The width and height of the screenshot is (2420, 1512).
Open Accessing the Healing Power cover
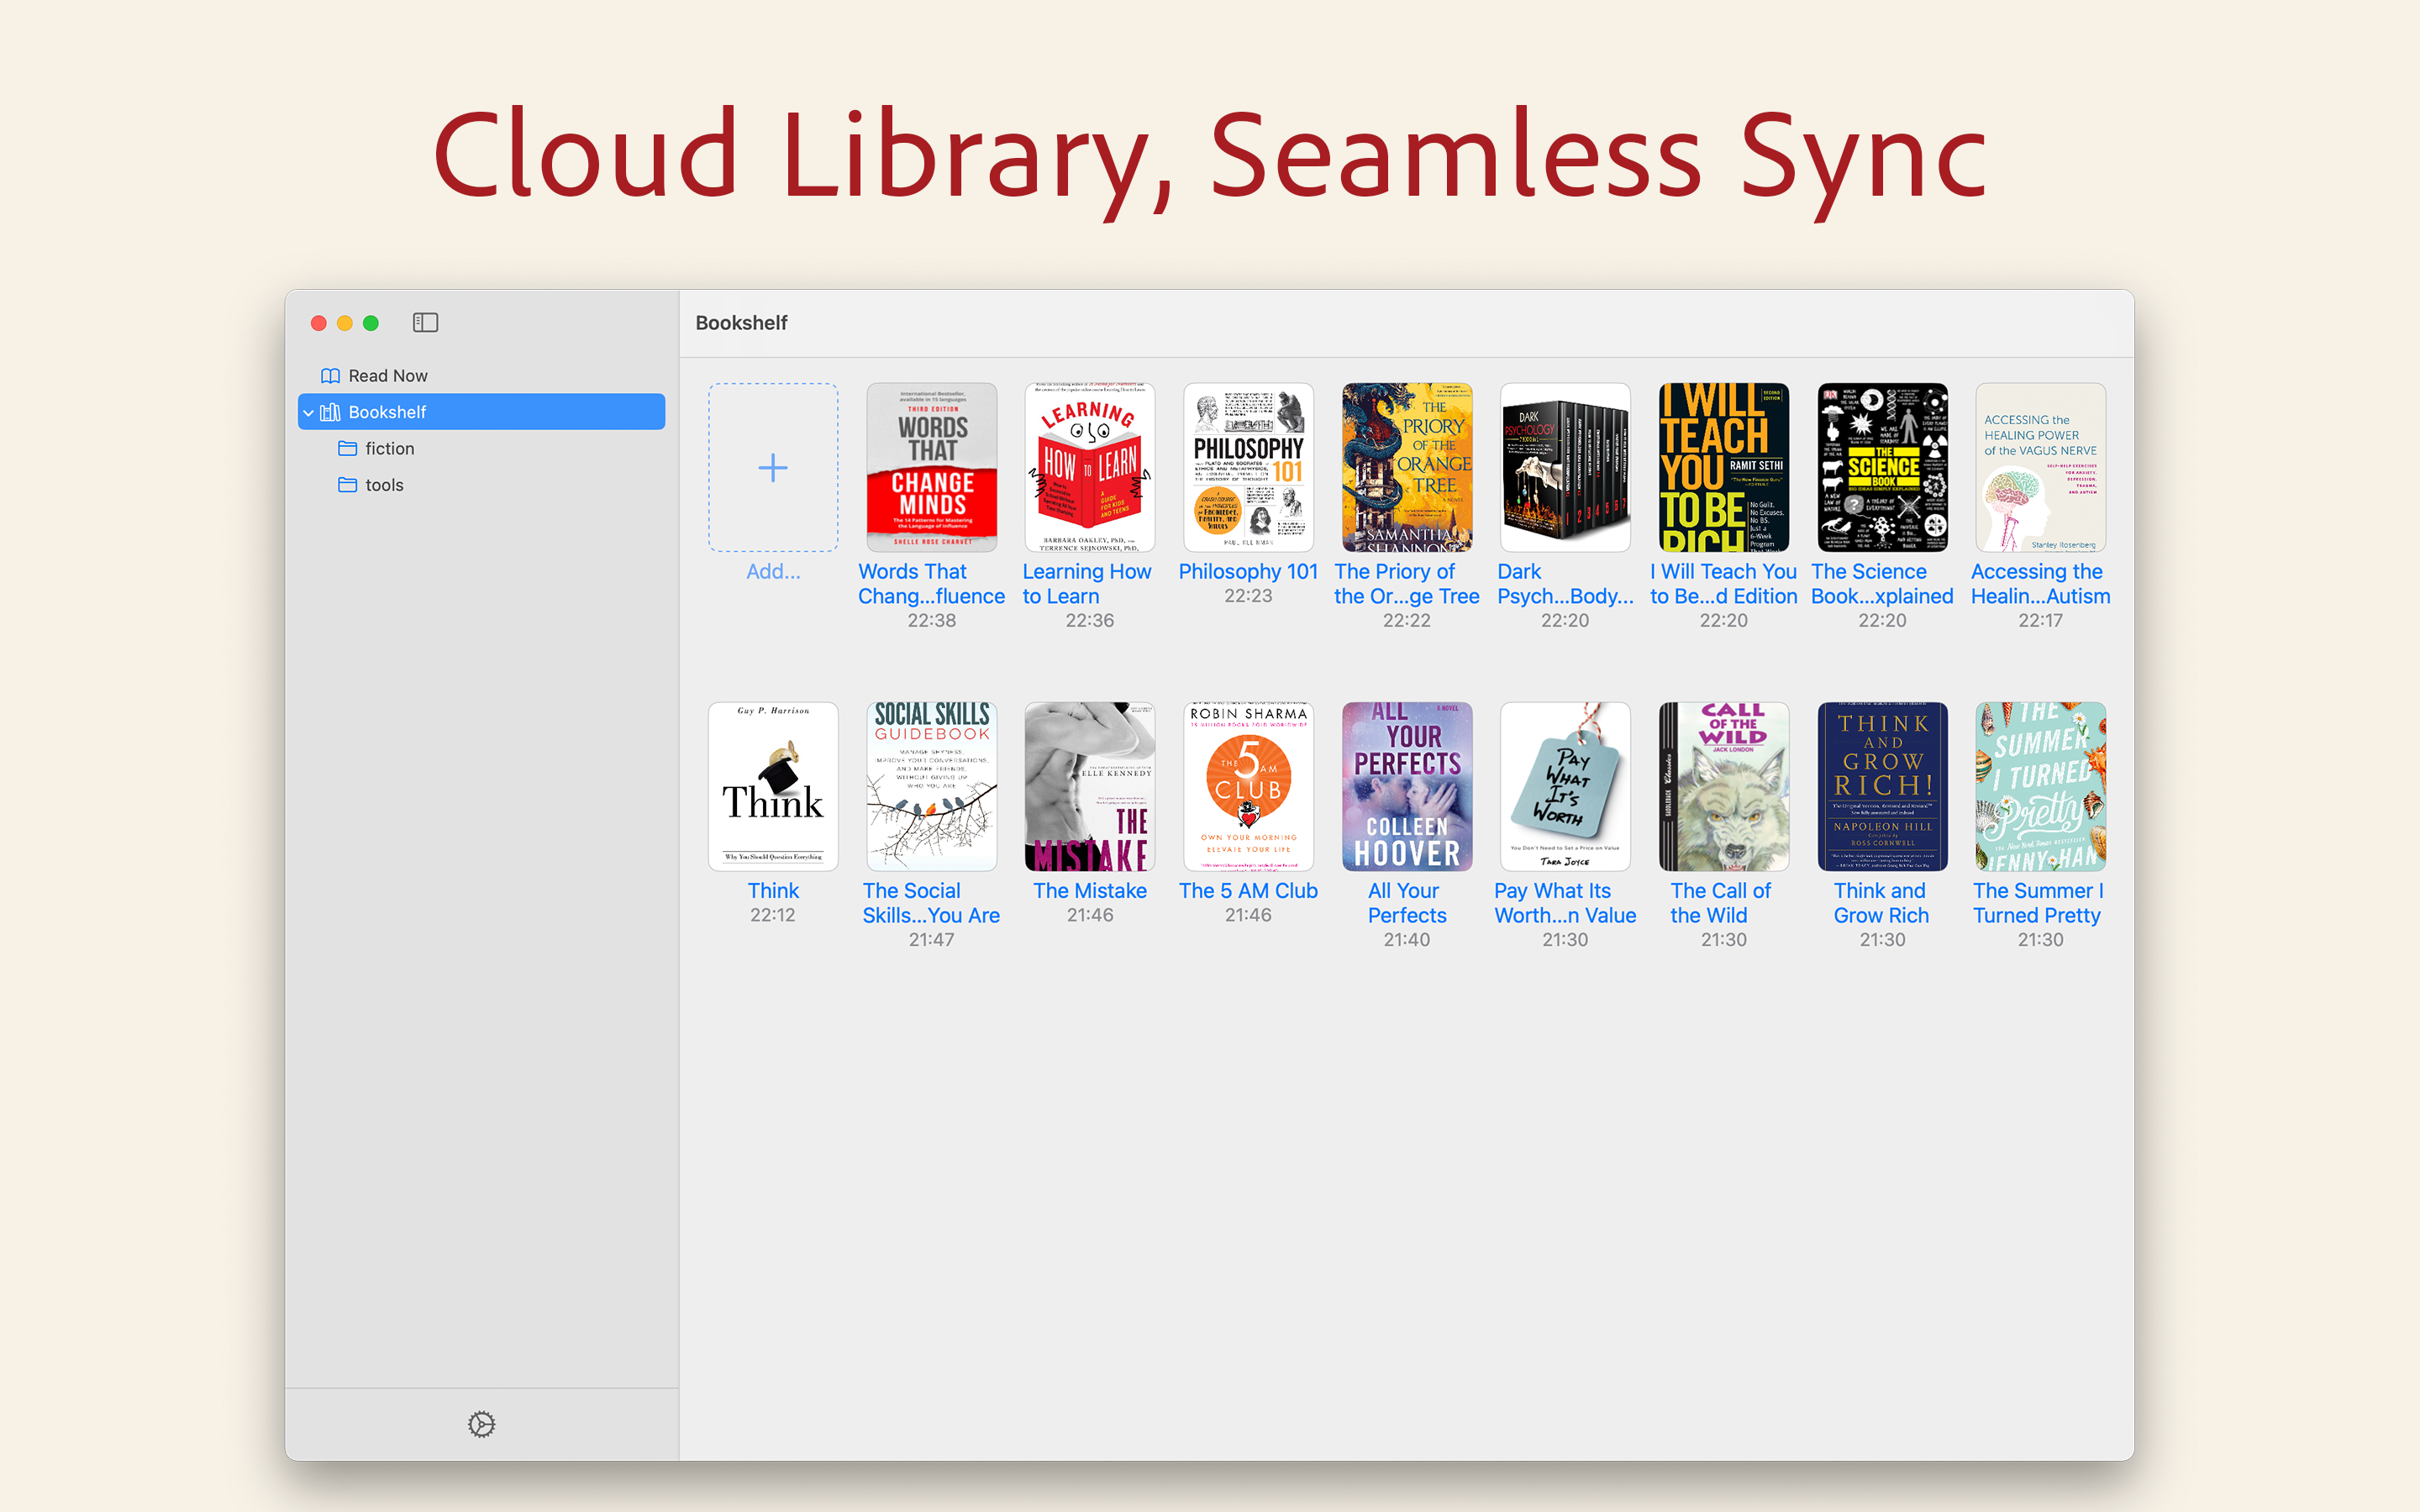coord(2040,467)
